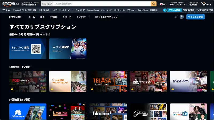Click the prime video logo
Viewport: 214px width, 120px height.
pyautogui.click(x=15, y=17)
